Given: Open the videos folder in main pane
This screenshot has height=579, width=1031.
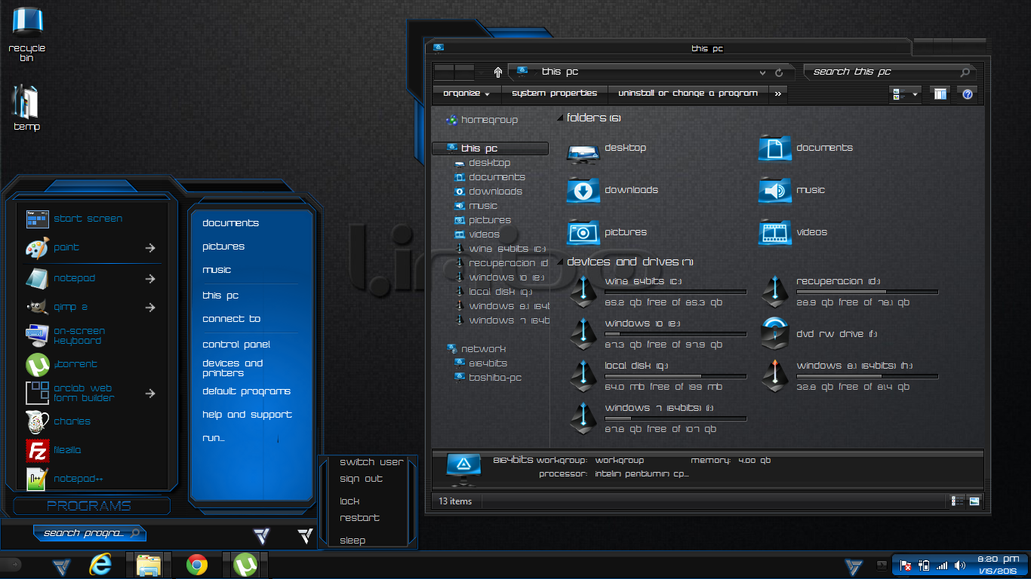Looking at the screenshot, I should click(x=774, y=233).
